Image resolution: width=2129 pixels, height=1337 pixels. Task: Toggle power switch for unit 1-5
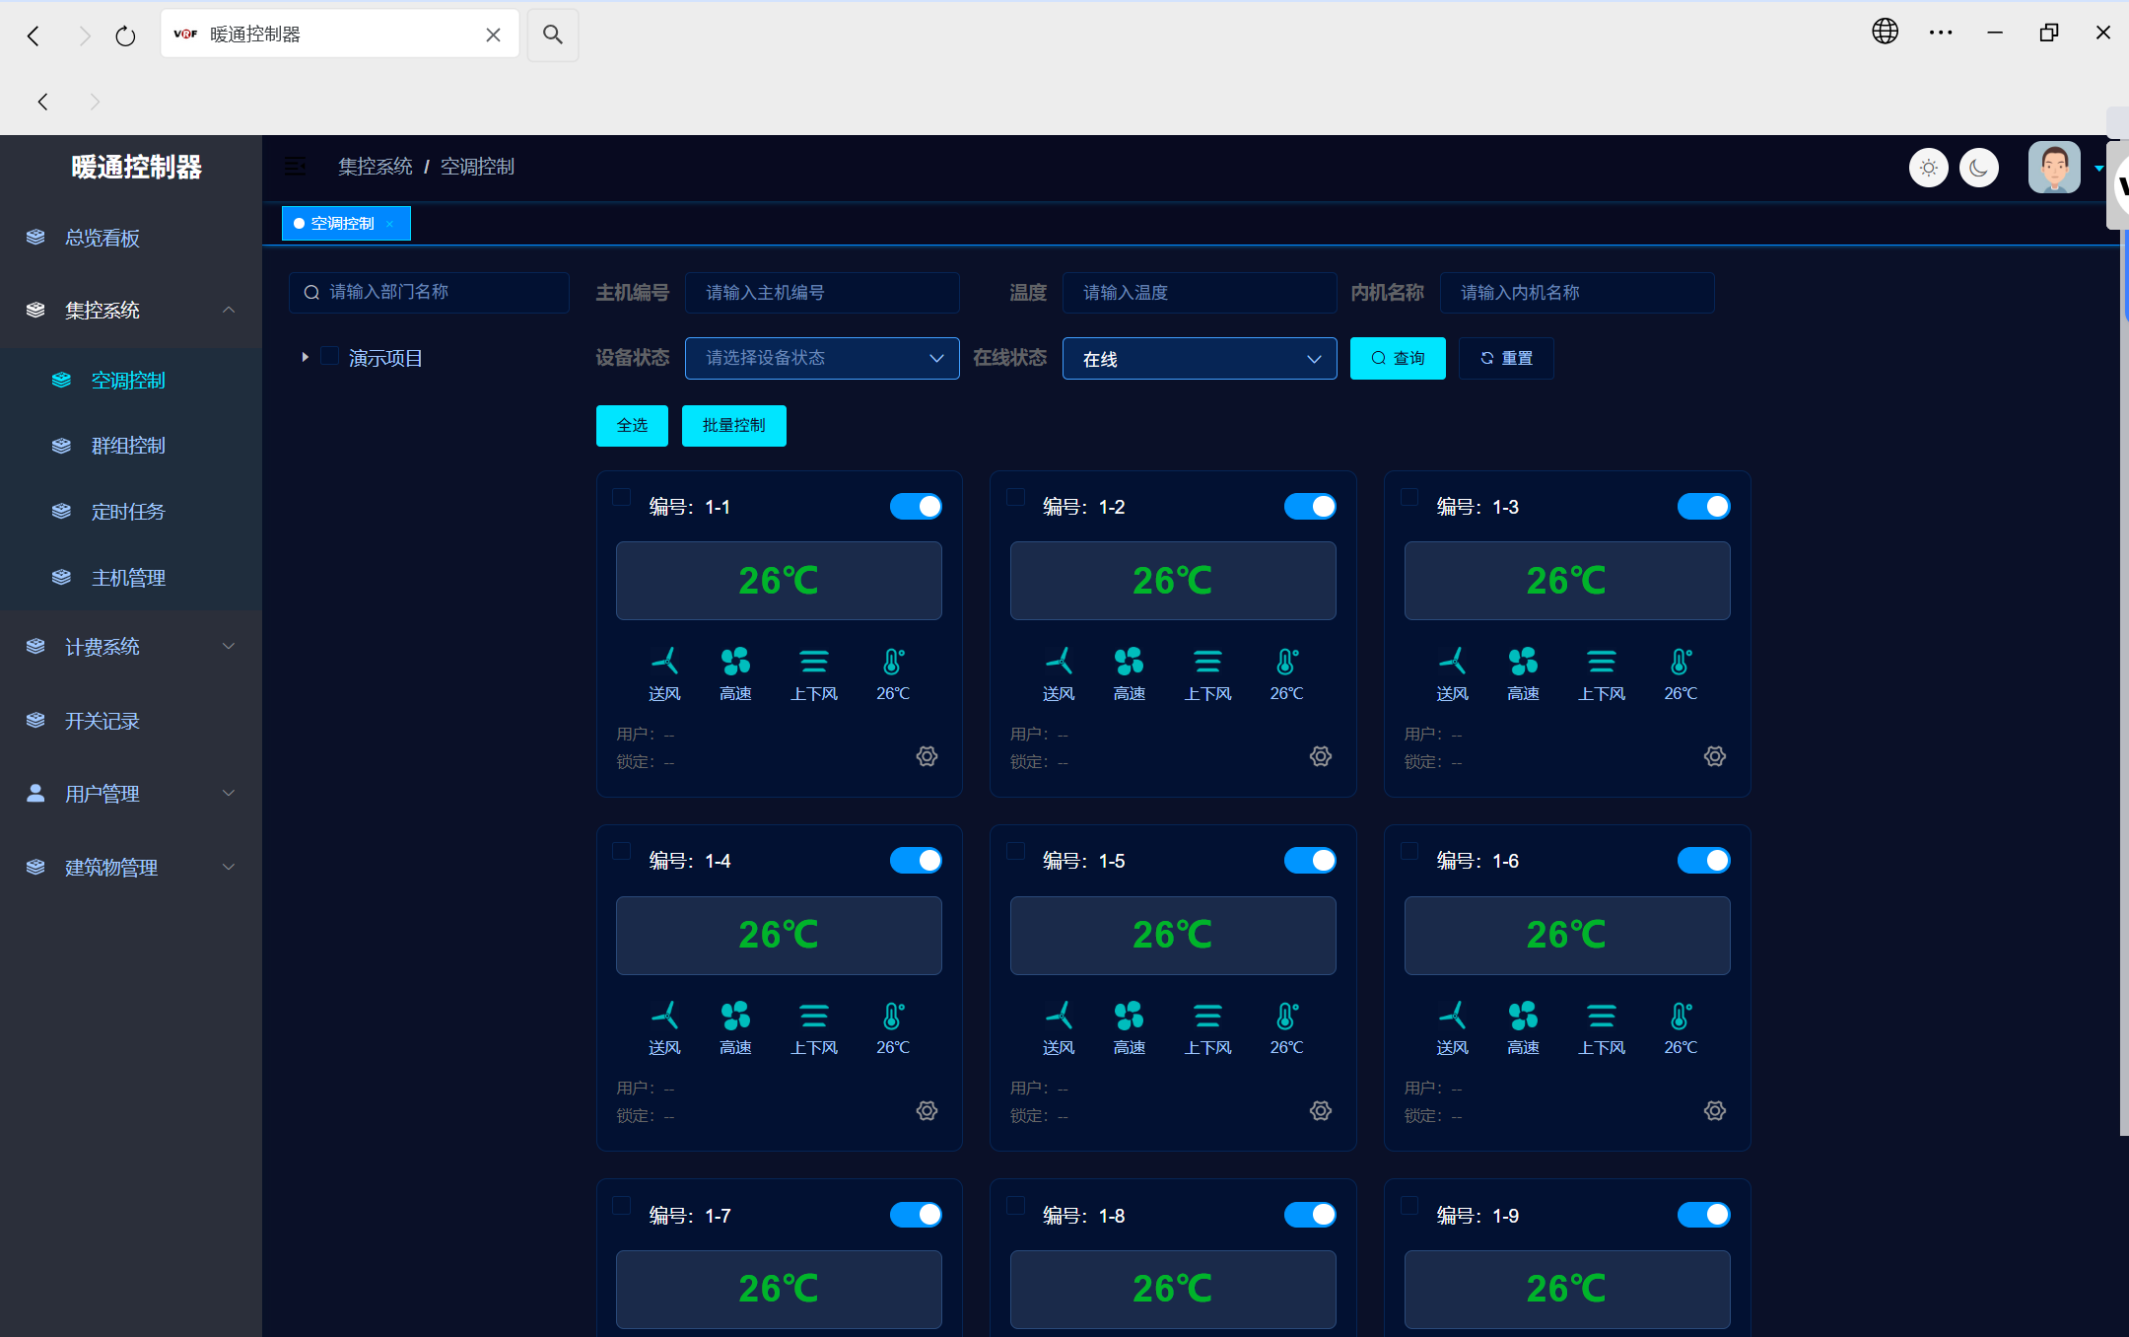click(x=1310, y=860)
